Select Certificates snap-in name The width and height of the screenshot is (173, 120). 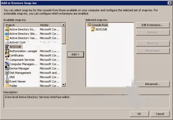point(17,55)
